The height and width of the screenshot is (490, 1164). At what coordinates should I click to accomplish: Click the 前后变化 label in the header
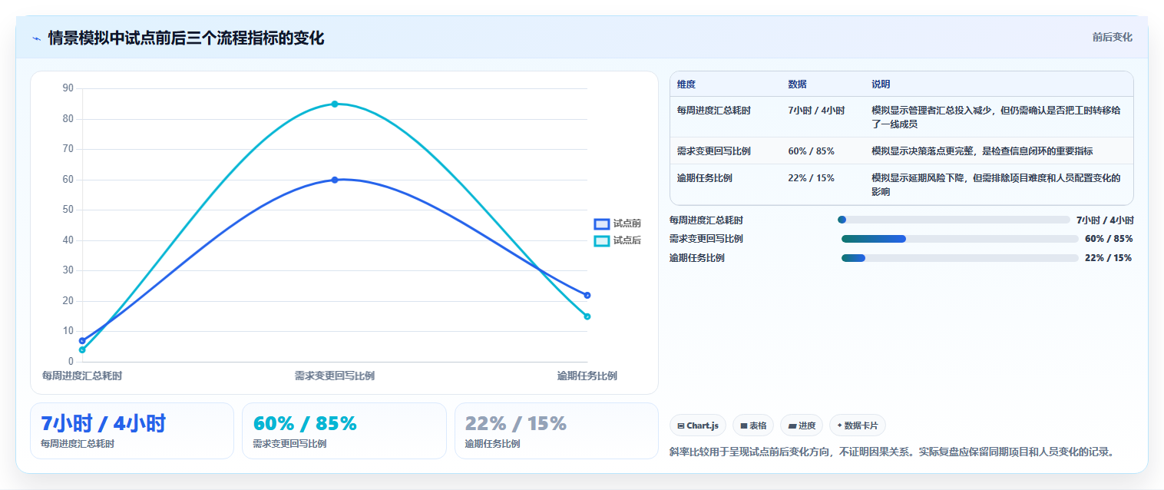tap(1113, 37)
